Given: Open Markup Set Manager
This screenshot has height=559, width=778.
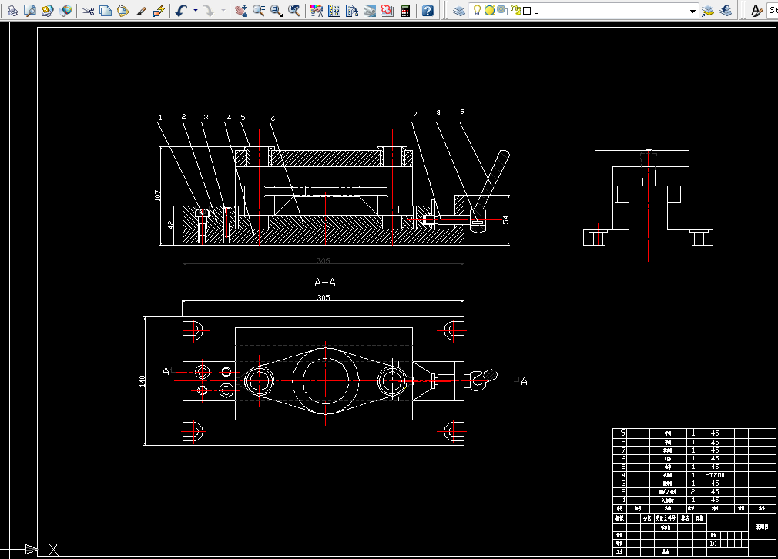Looking at the screenshot, I should [x=387, y=11].
